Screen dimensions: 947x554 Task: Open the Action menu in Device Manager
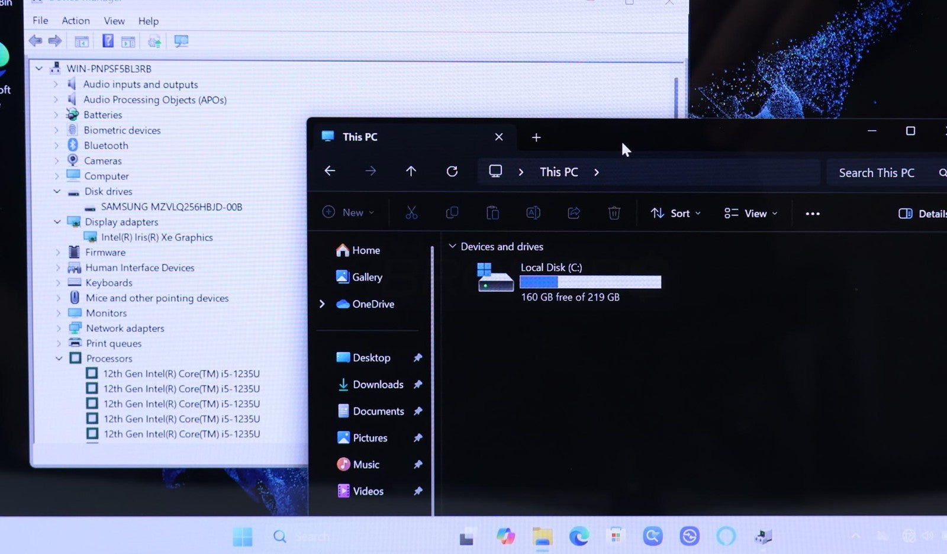click(x=76, y=21)
